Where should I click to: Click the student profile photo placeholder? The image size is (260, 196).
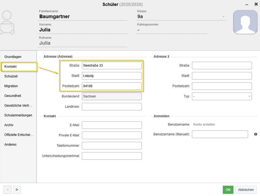click(x=245, y=22)
